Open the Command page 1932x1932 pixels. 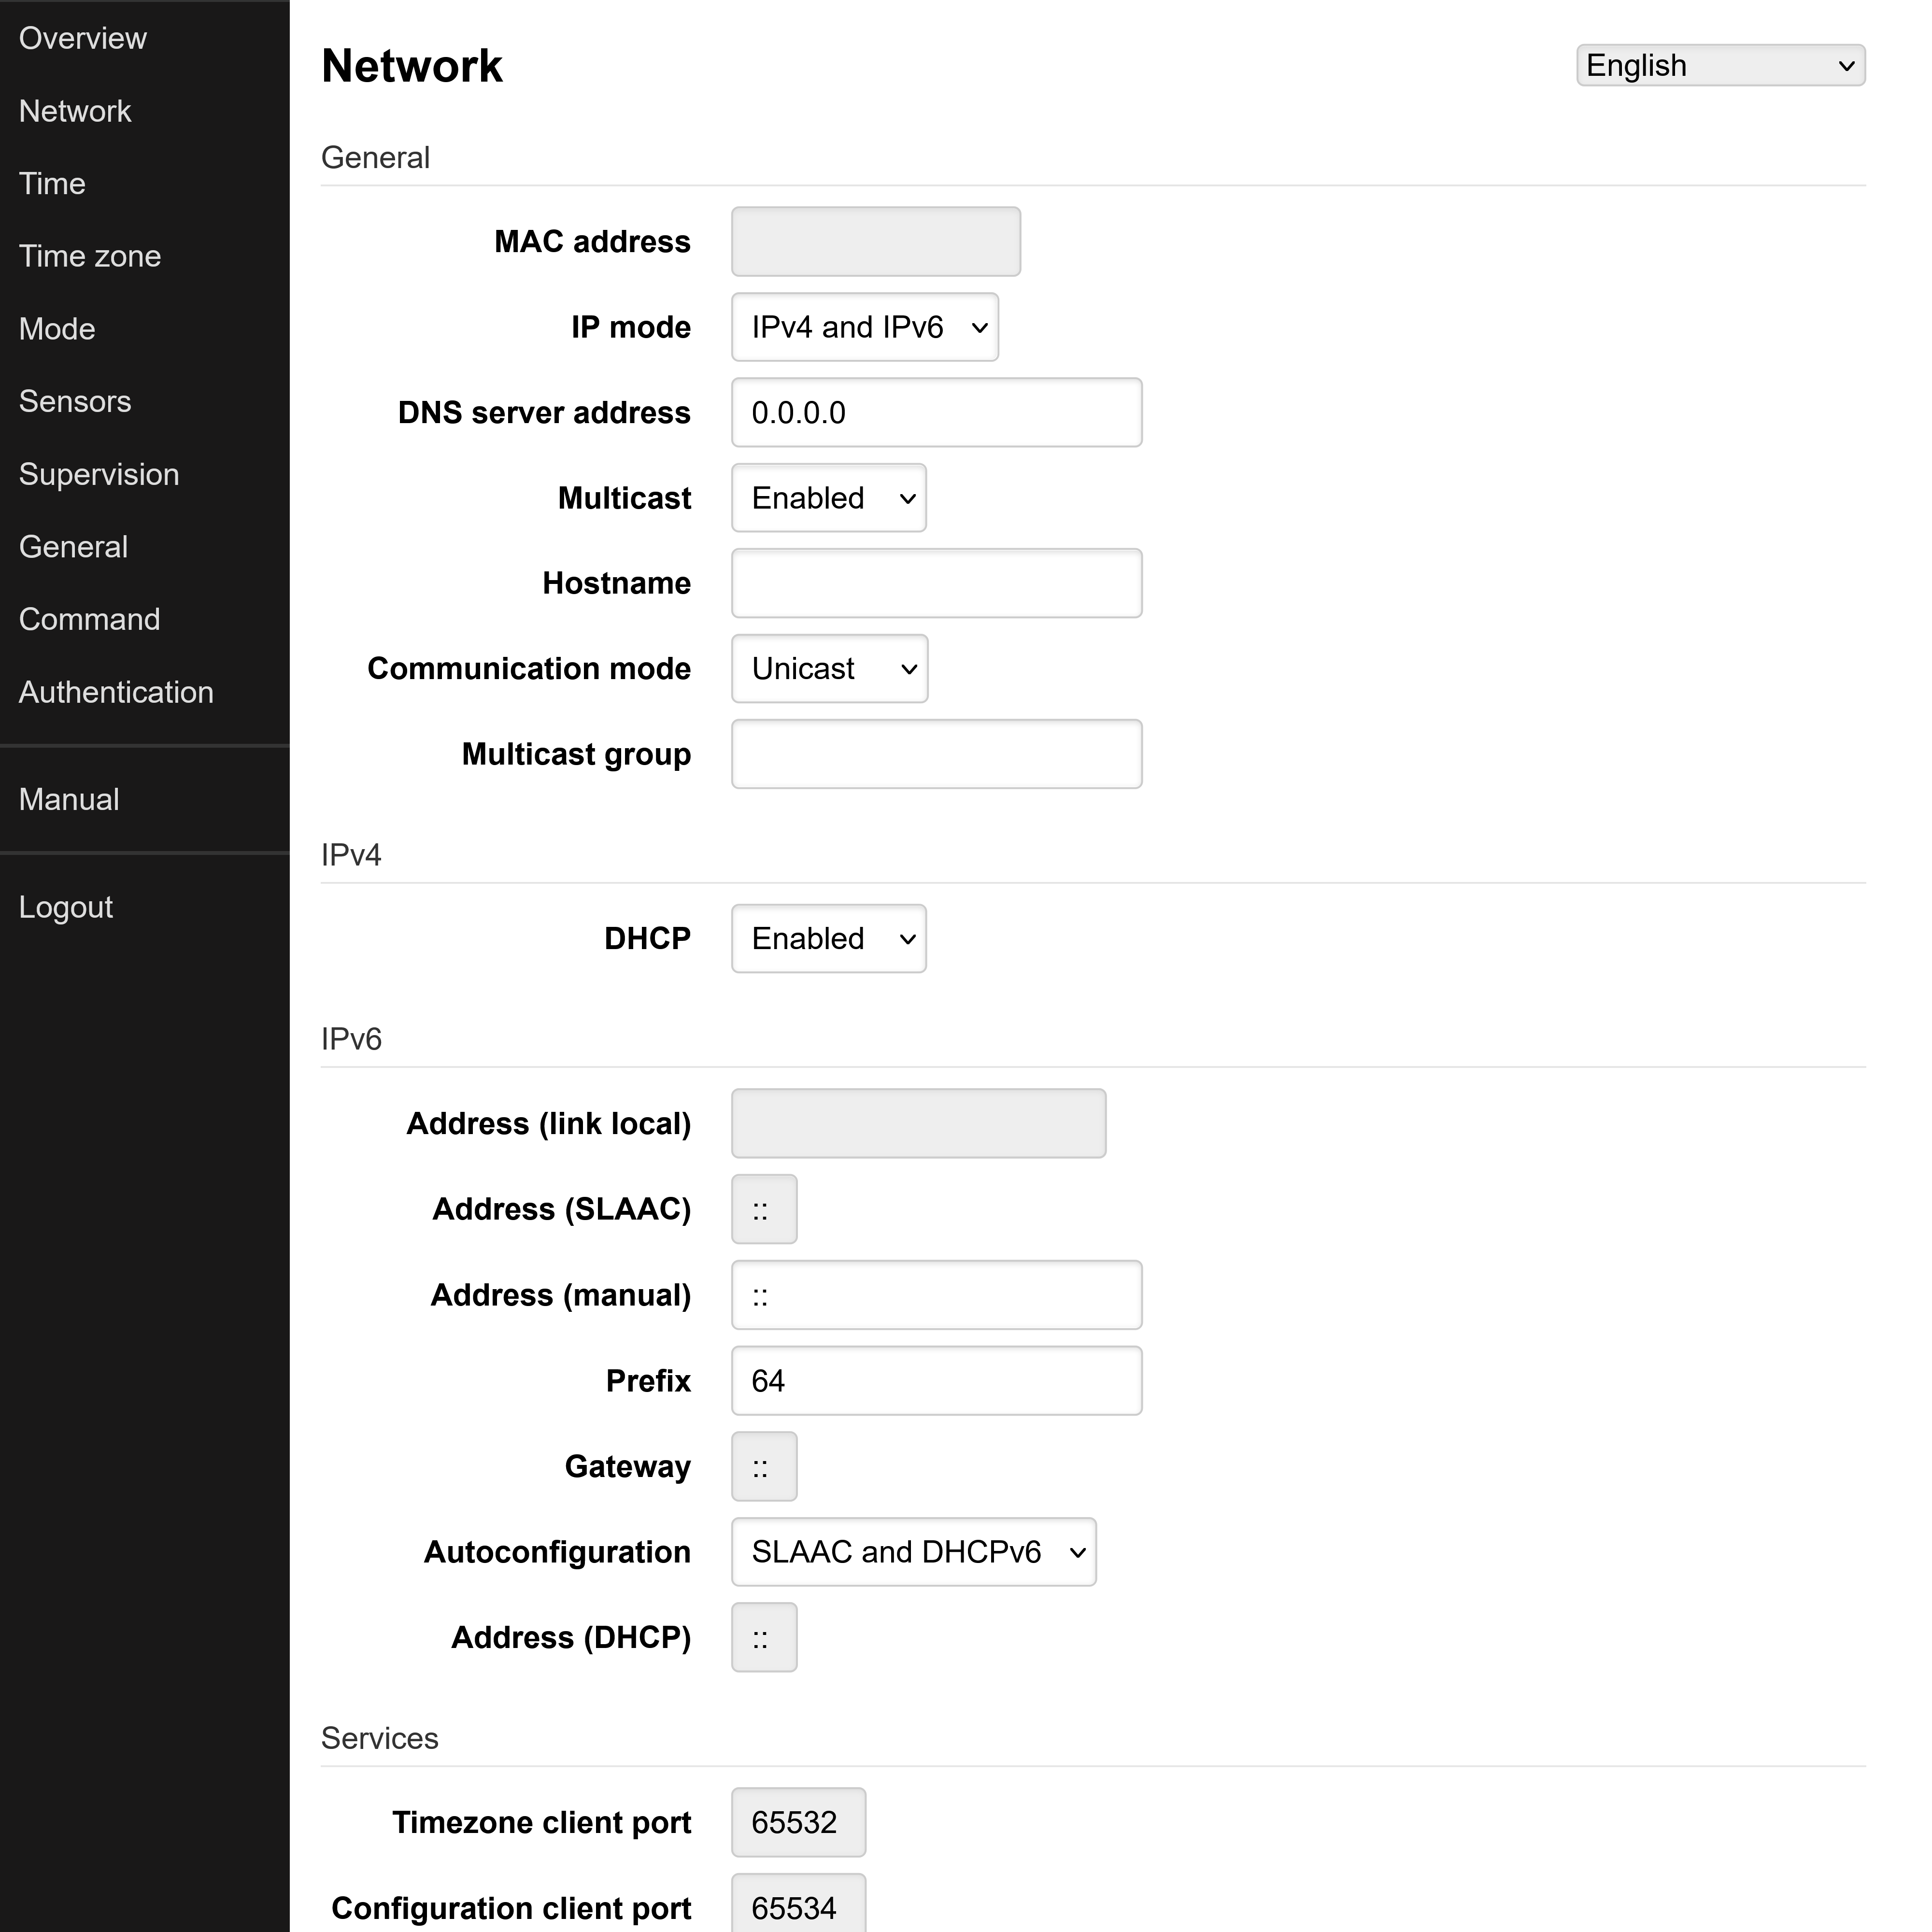[89, 619]
